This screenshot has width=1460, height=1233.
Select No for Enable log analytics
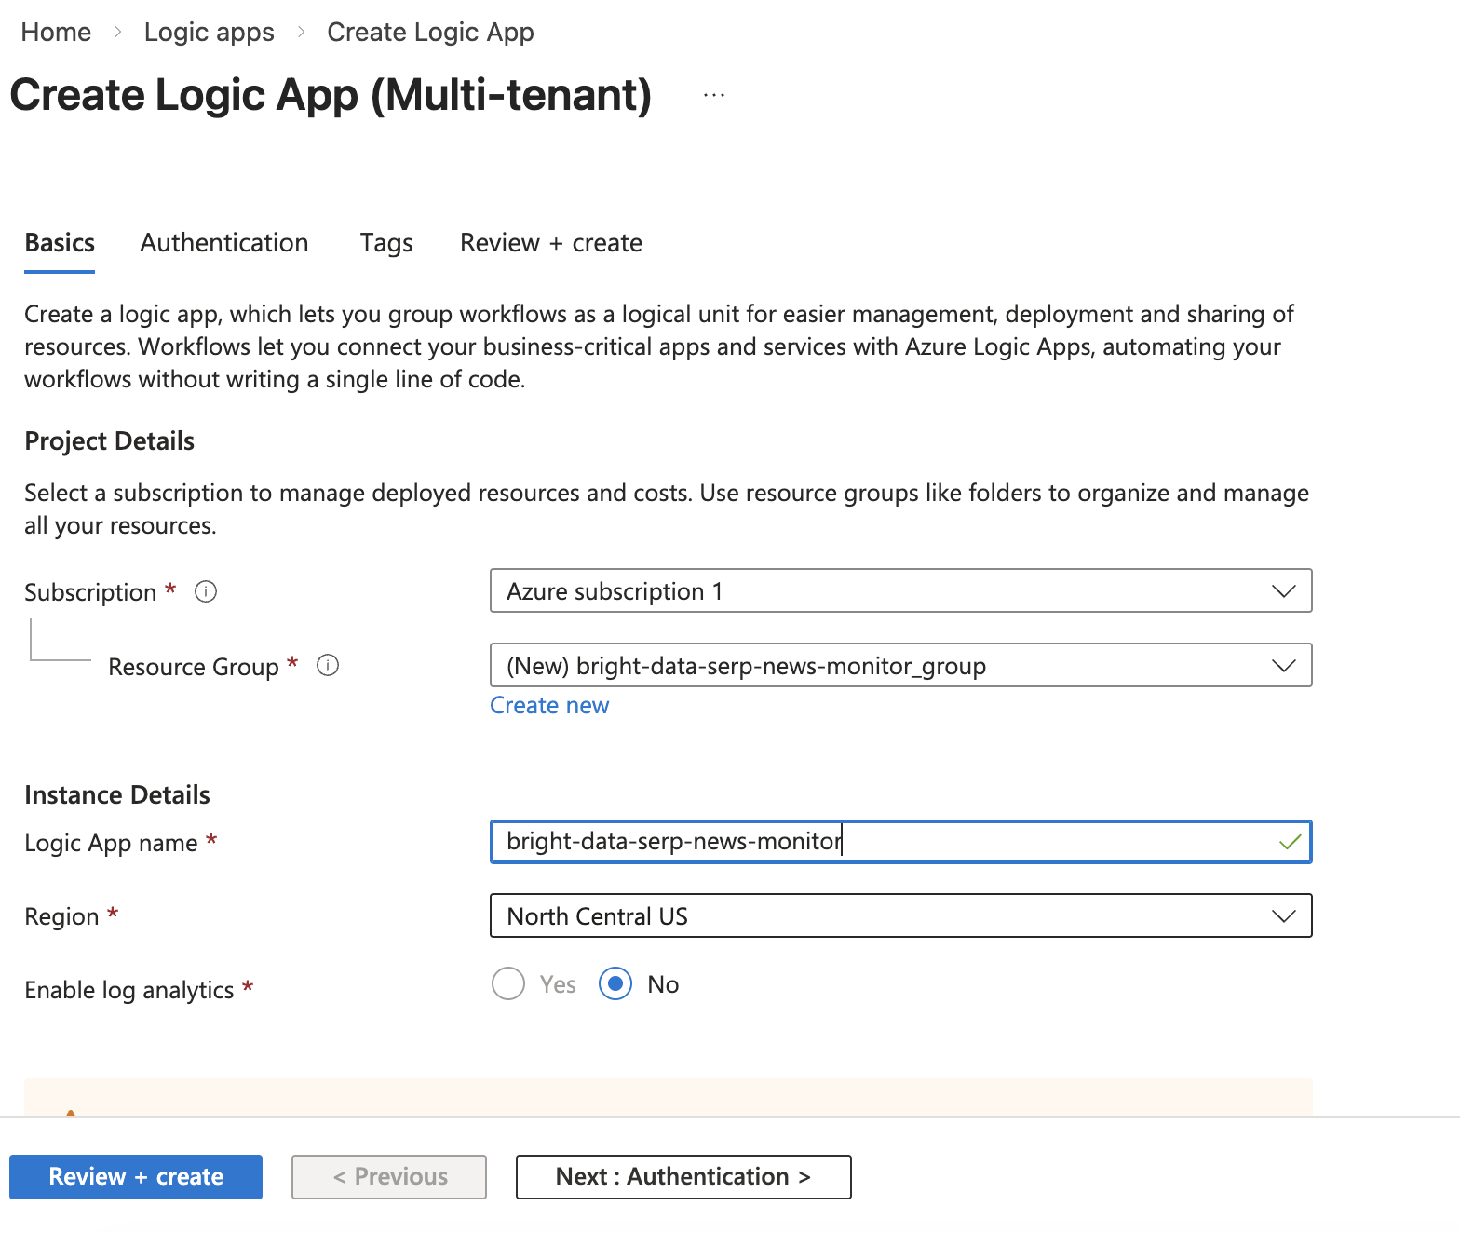point(615,983)
